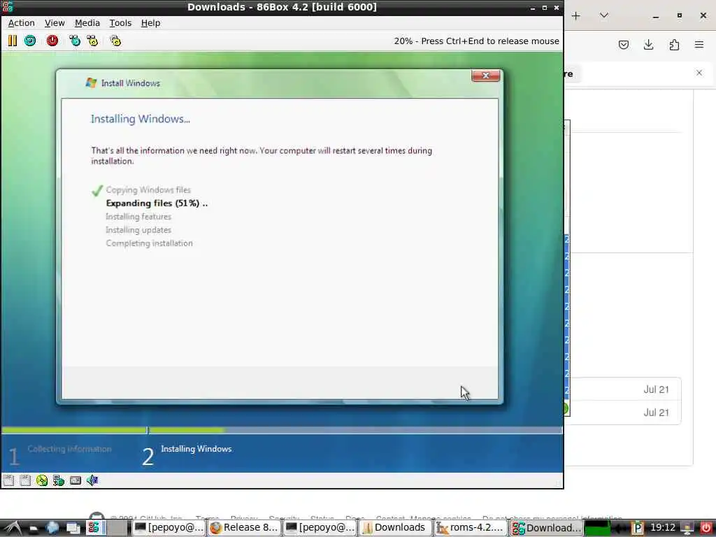This screenshot has width=716, height=537.
Task: Click the stacked-windows desktop icon in the taskbar
Action: coord(73,529)
